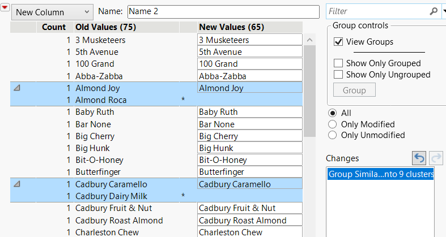Image resolution: width=446 pixels, height=237 pixels.
Task: Click the redo arrow above Changes
Action: point(436,159)
